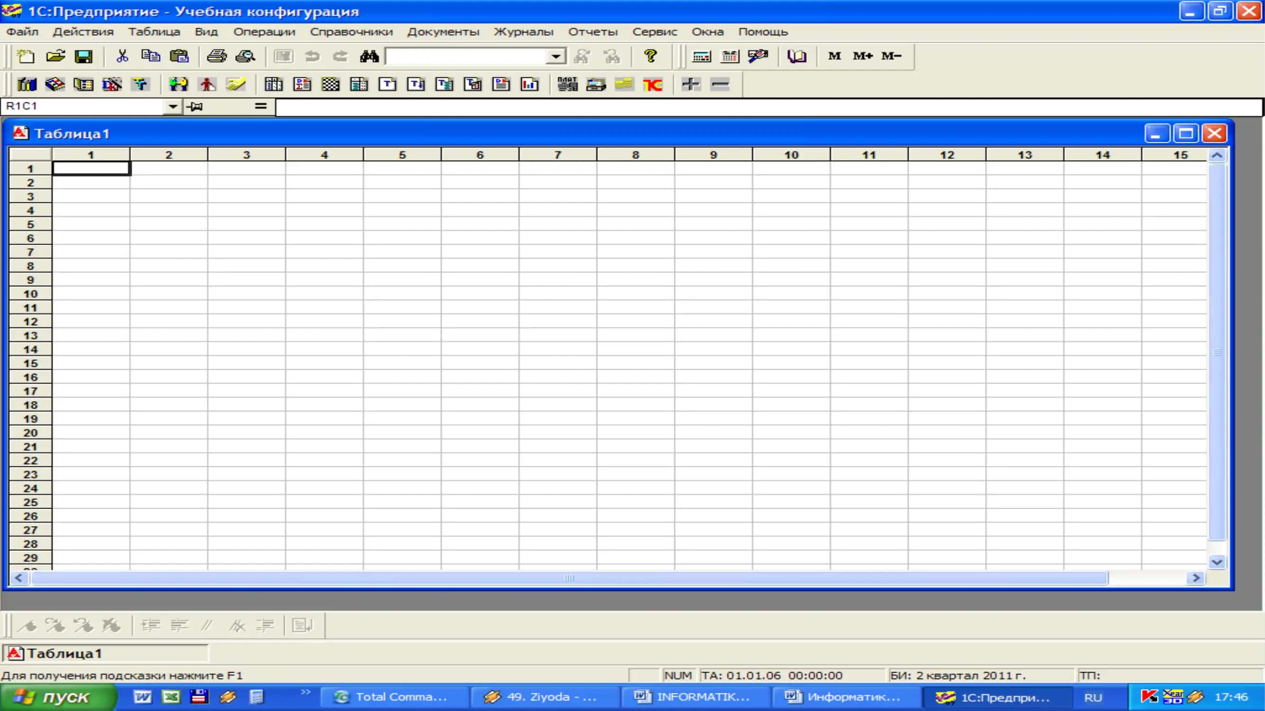This screenshot has height=711, width=1265.
Task: Click the vertical scrollbar up arrow
Action: [1217, 155]
